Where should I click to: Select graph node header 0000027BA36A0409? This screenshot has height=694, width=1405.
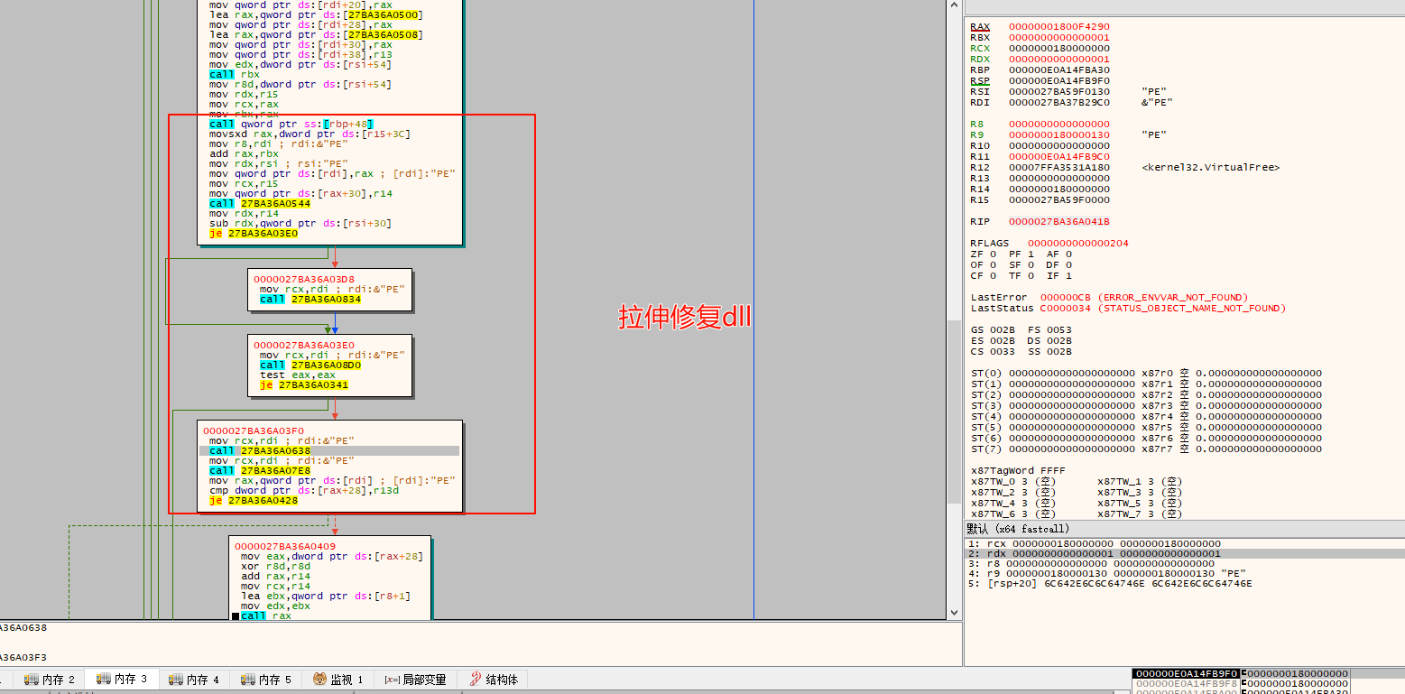(x=285, y=546)
